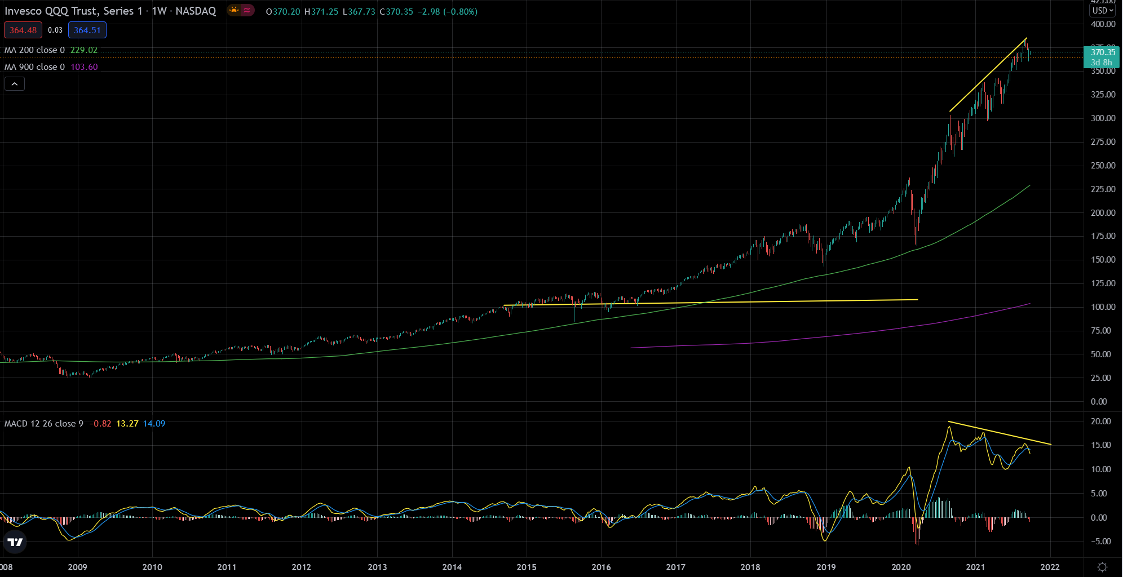Select the descending yellow trendline on the MACD pane
The height and width of the screenshot is (577, 1123).
pyautogui.click(x=1000, y=433)
